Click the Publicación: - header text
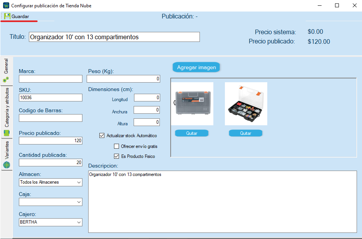 pyautogui.click(x=179, y=17)
